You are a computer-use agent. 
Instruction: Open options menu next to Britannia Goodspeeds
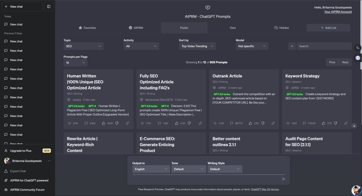coord(49,161)
